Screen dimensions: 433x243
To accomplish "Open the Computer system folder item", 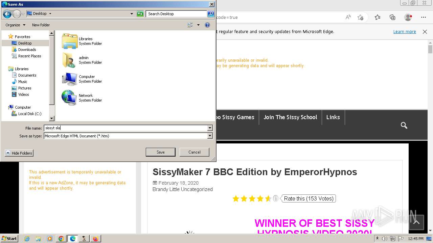I will click(82, 79).
